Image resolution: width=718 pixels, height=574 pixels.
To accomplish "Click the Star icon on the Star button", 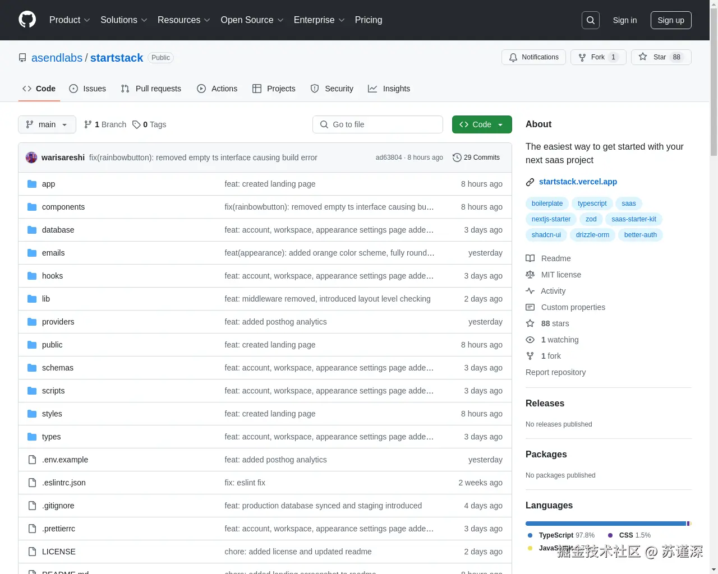I will pyautogui.click(x=643, y=57).
